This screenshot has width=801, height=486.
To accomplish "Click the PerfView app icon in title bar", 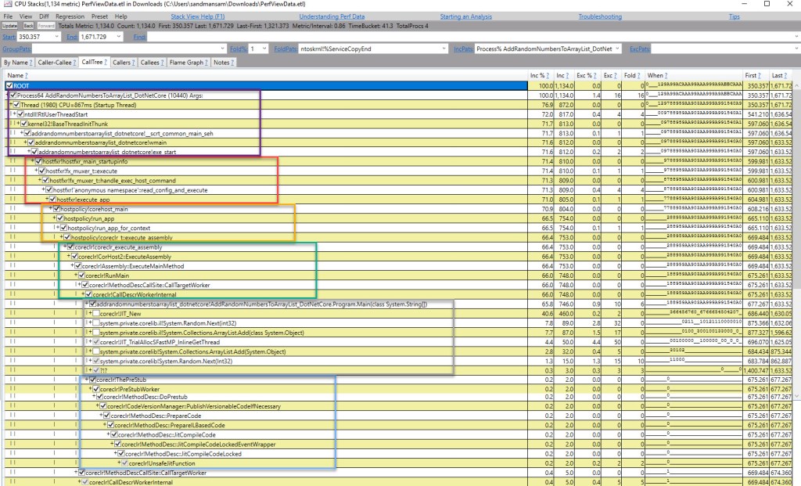I will (6, 5).
